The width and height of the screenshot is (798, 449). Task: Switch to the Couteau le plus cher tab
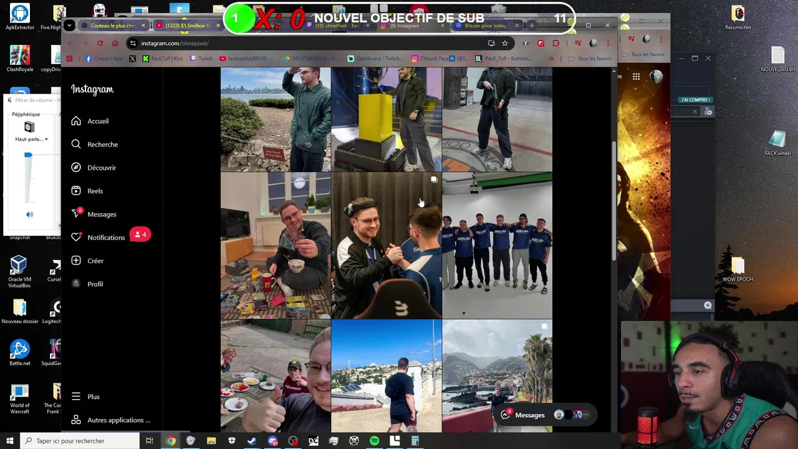pyautogui.click(x=112, y=26)
